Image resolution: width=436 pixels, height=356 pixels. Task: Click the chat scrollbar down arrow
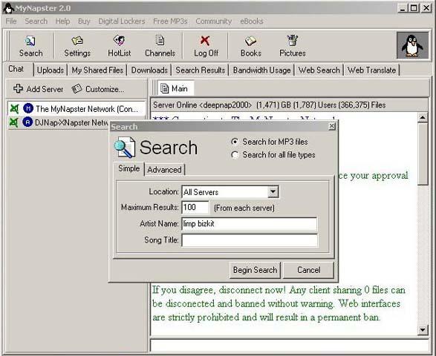[x=423, y=329]
